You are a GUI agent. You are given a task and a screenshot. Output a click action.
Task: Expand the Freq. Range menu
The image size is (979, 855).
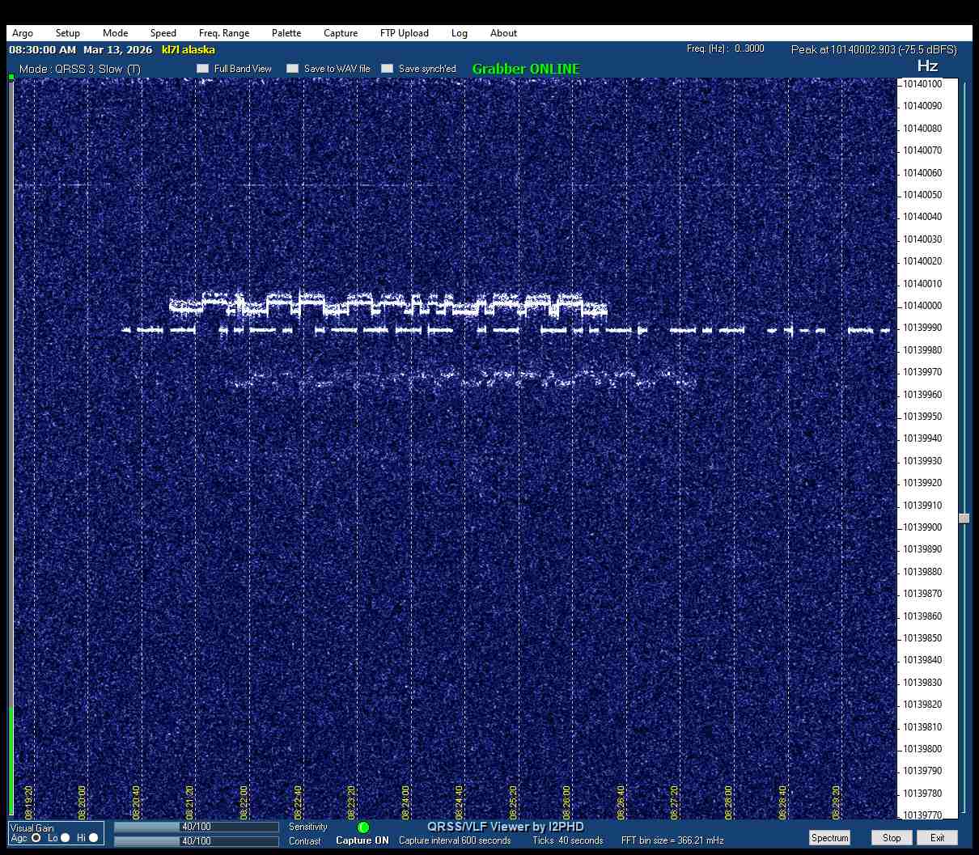224,33
